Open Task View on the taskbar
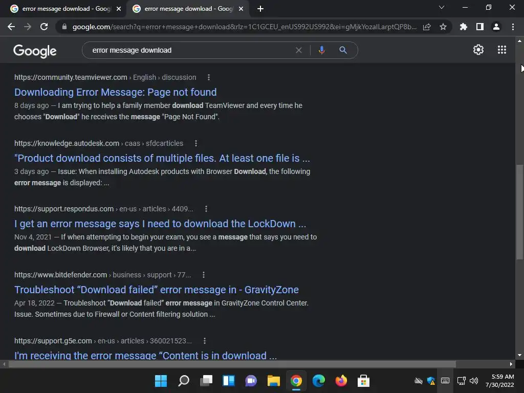 tap(206, 381)
